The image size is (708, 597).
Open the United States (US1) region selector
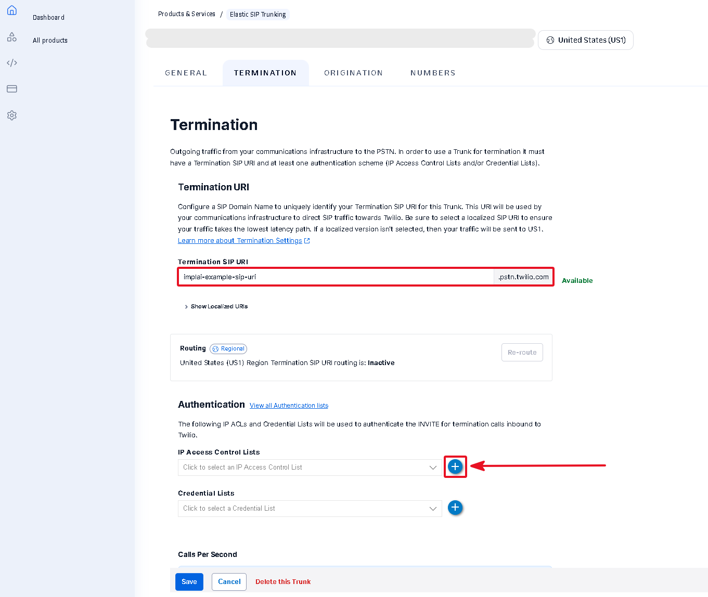586,40
